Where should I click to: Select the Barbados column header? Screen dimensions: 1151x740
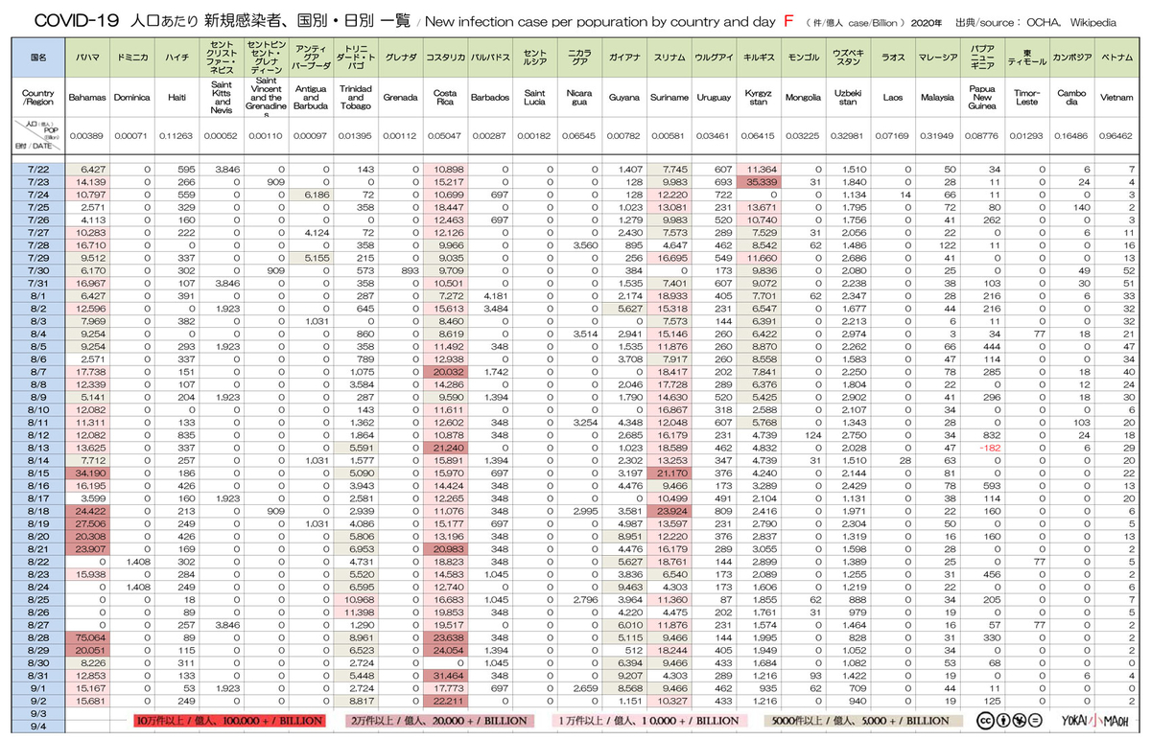point(490,98)
